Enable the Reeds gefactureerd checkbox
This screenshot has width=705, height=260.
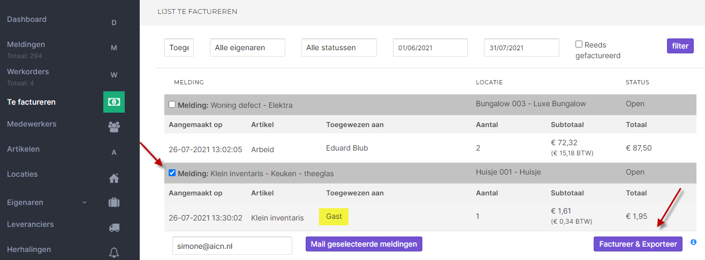tap(579, 44)
